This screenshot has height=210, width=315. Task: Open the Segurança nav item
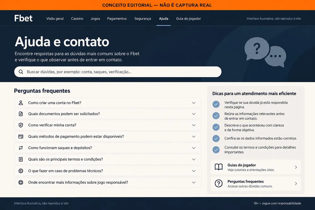tap(143, 19)
